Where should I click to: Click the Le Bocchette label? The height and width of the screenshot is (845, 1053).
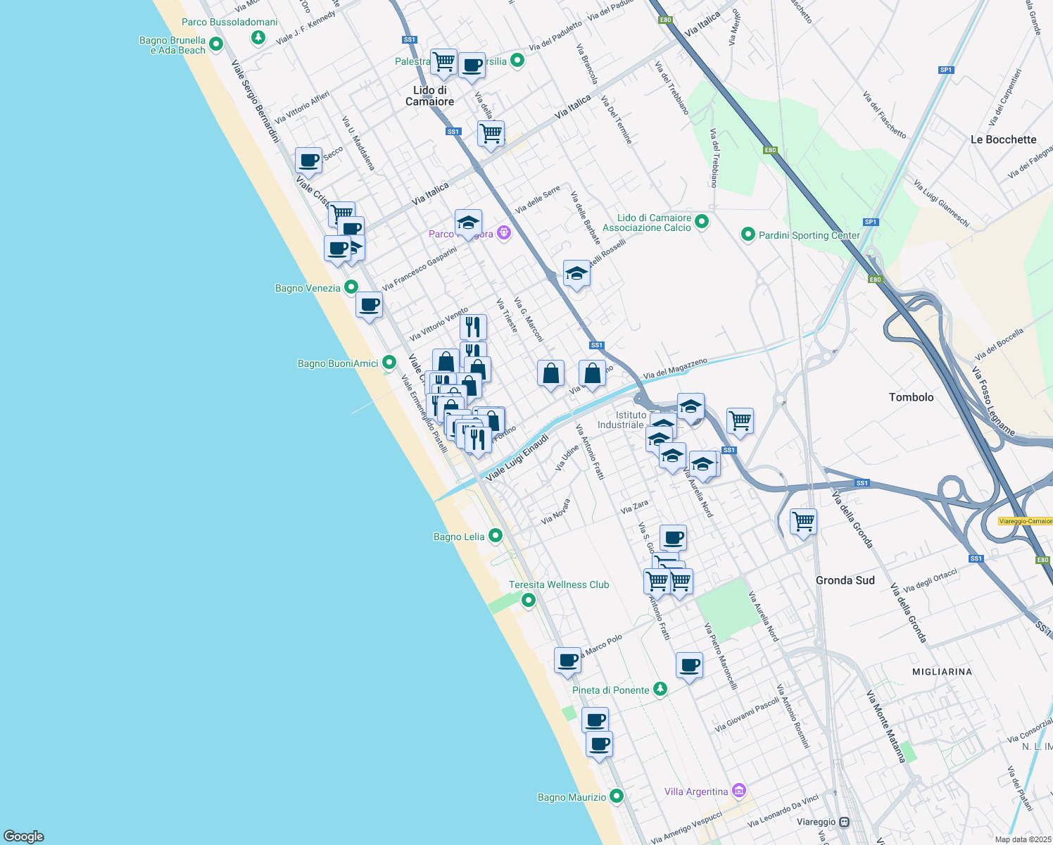pyautogui.click(x=1003, y=139)
